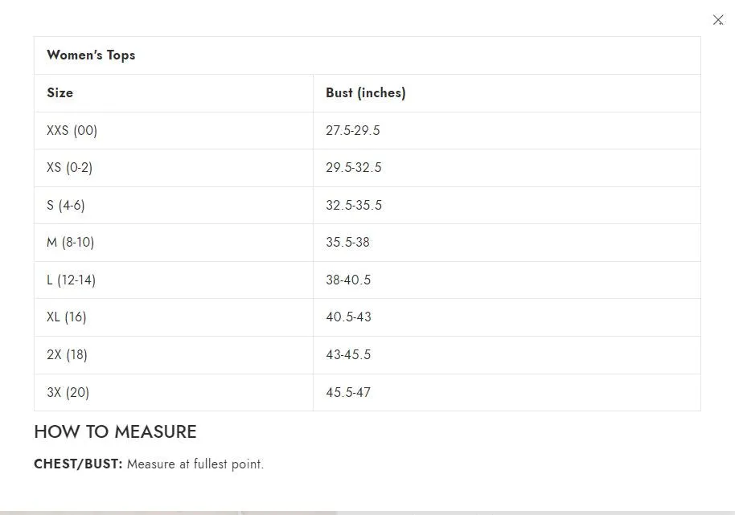Click the S (4-6) size cell
The image size is (735, 515).
tap(66, 205)
